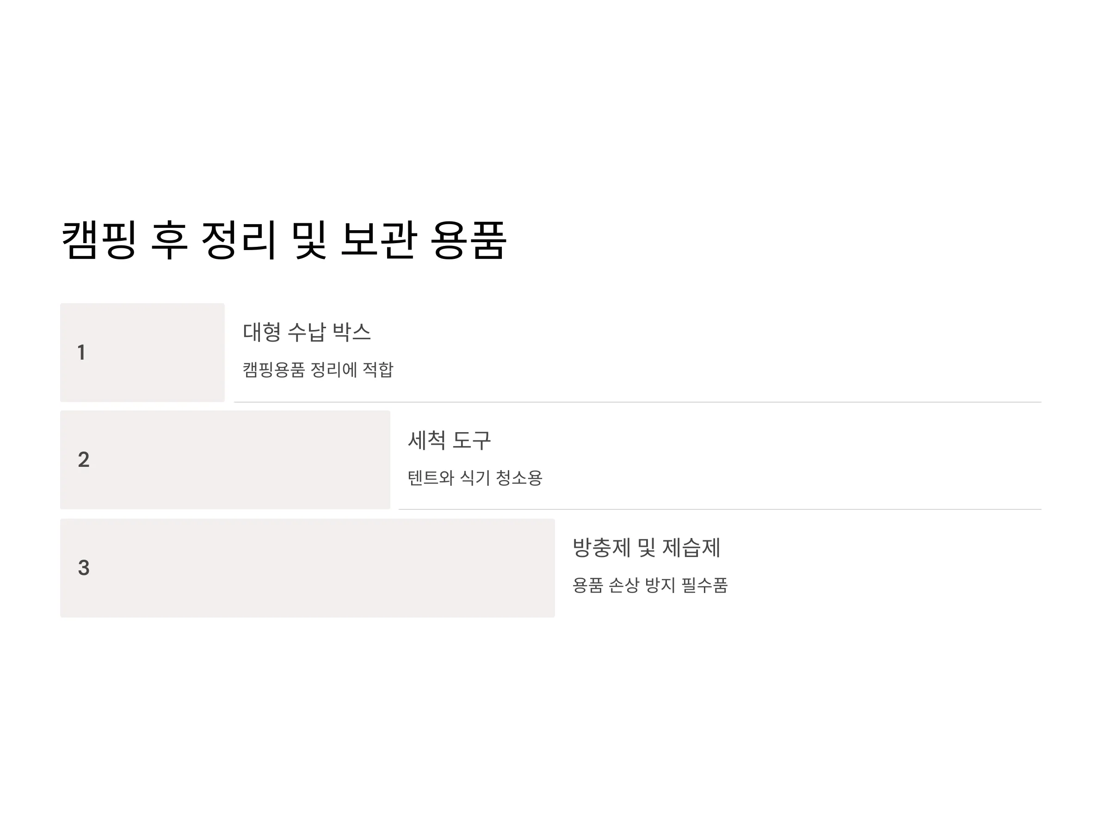Click the number 1 label
This screenshot has width=1110, height=832.
[81, 353]
